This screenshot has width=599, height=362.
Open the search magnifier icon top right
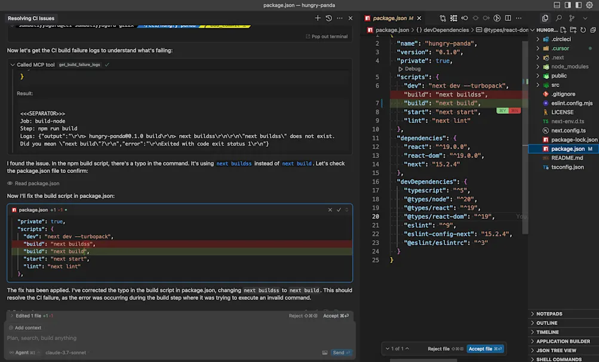(x=559, y=18)
